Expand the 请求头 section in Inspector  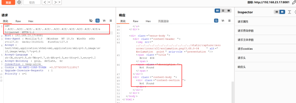(265, 58)
